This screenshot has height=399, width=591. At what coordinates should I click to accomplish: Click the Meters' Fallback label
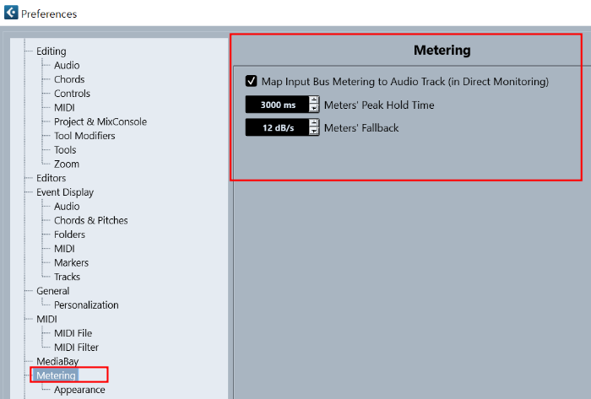[x=361, y=128]
